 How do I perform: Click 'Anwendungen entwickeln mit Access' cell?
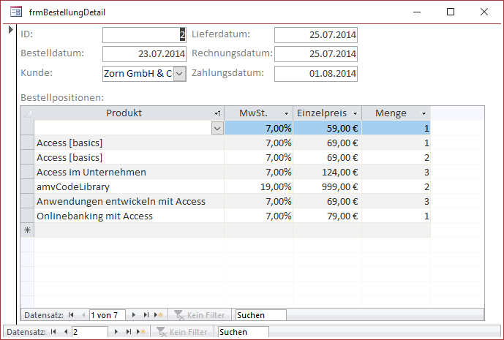[x=129, y=202]
